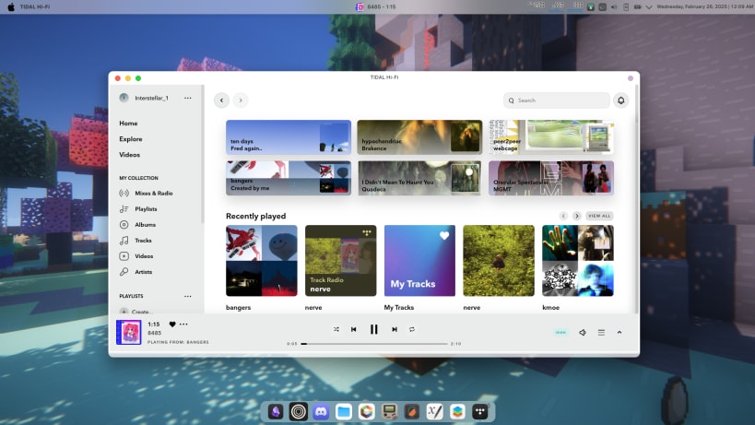Open Albums in My Collection
The width and height of the screenshot is (755, 425).
click(x=145, y=224)
